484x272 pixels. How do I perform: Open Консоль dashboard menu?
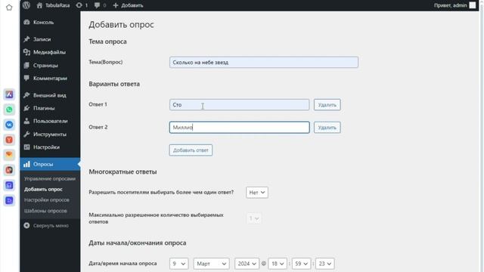[x=50, y=22]
